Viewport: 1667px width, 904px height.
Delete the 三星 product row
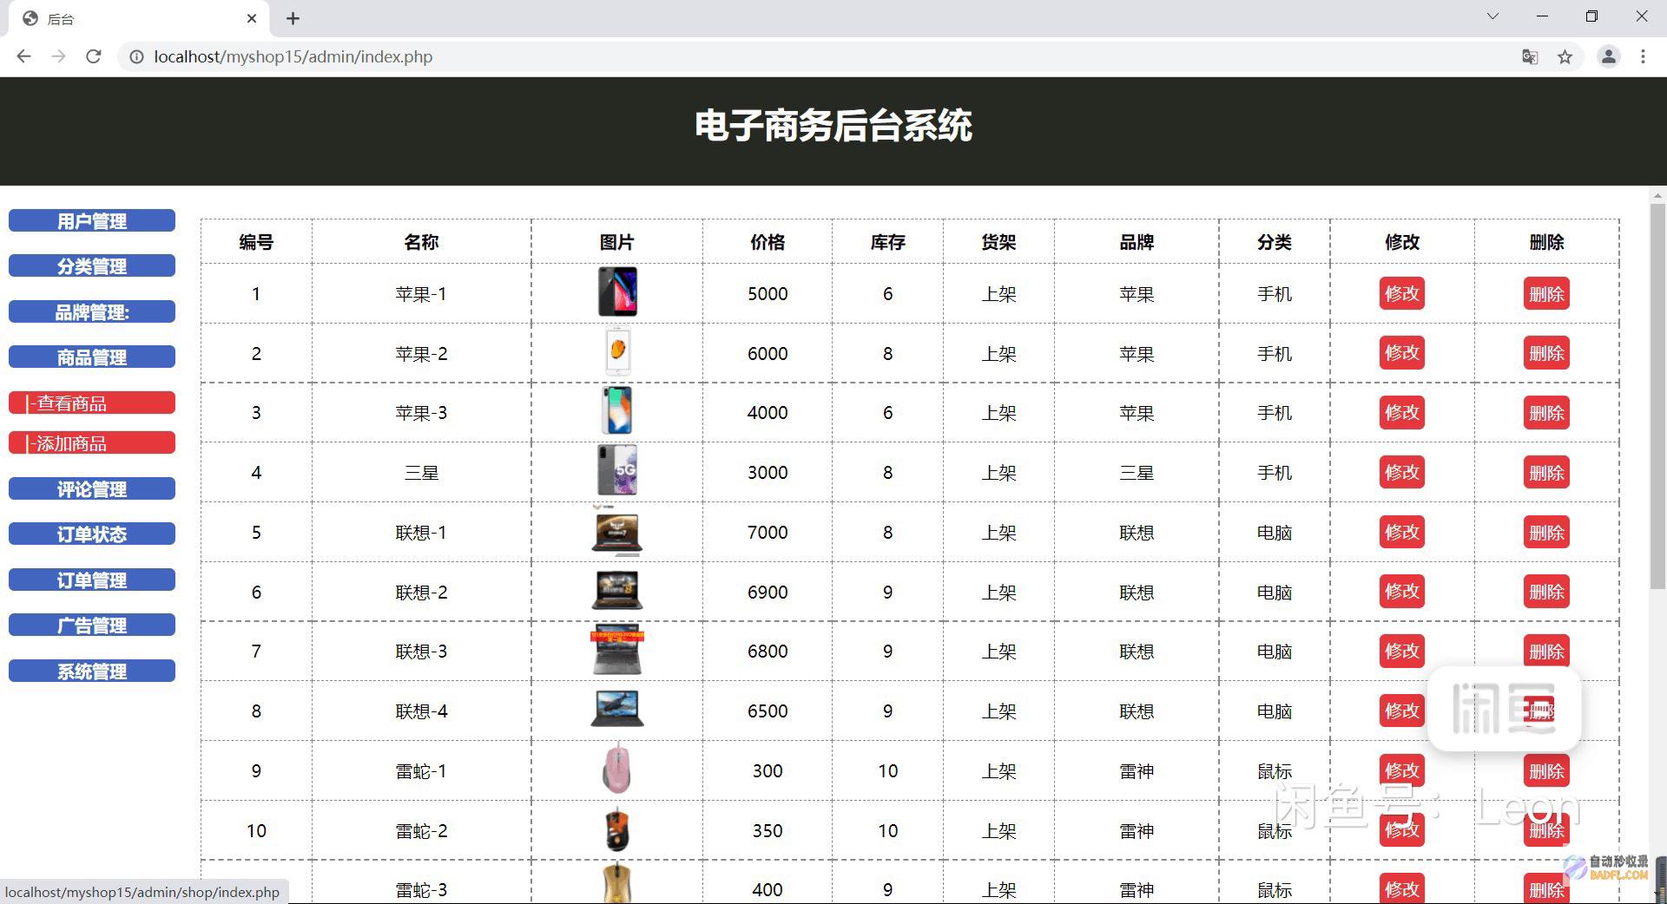click(1546, 472)
